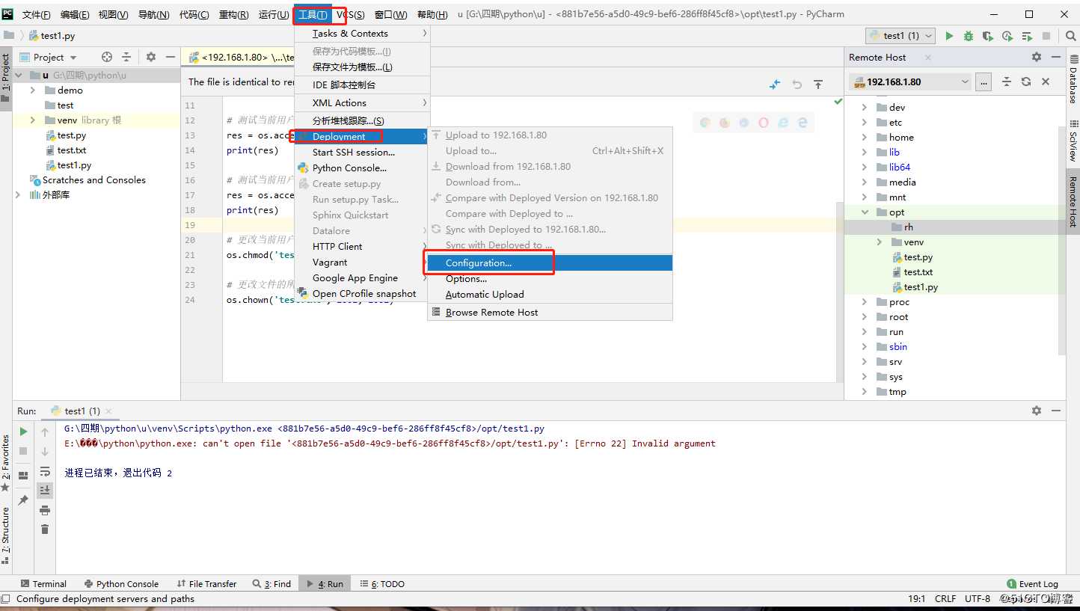
Task: Expand the venv library folder in Project tree
Action: 33,120
